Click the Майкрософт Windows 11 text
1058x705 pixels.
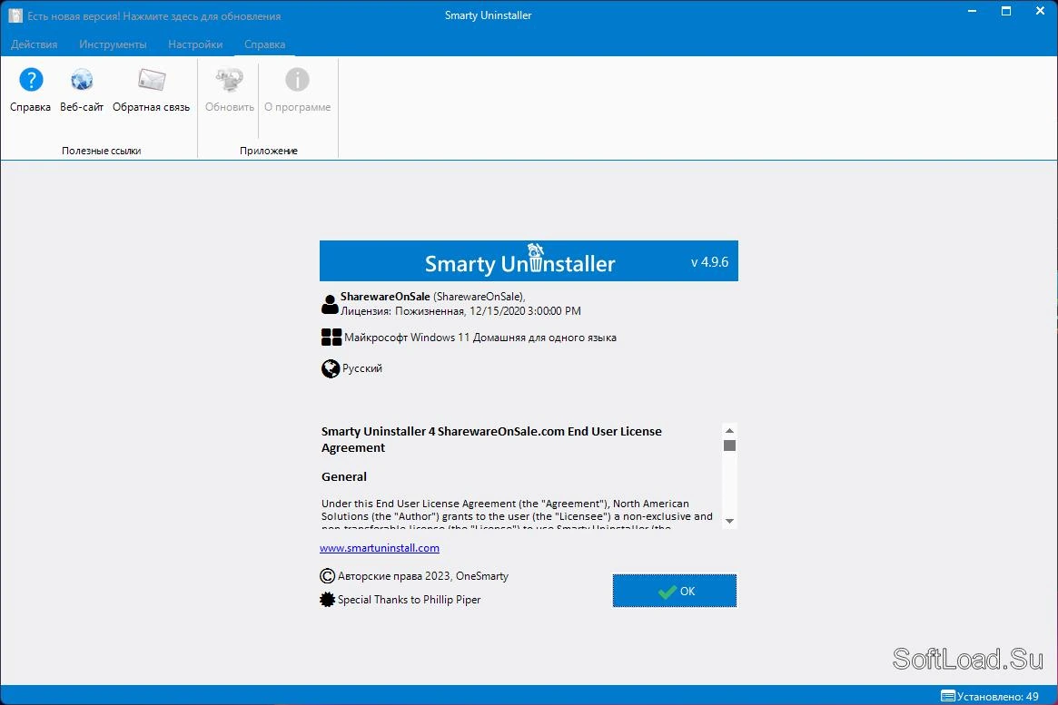pyautogui.click(x=480, y=338)
